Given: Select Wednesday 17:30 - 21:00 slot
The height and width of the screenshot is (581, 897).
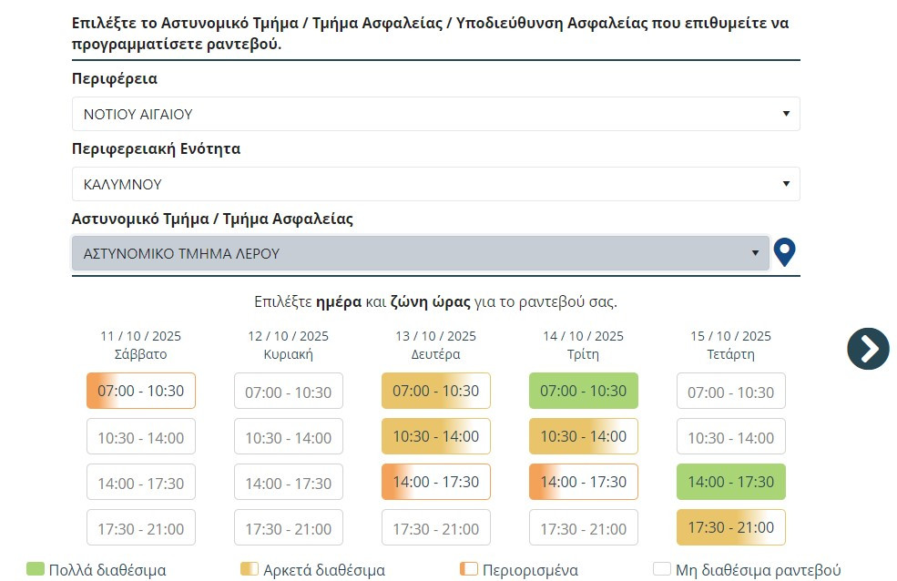Looking at the screenshot, I should [x=731, y=528].
